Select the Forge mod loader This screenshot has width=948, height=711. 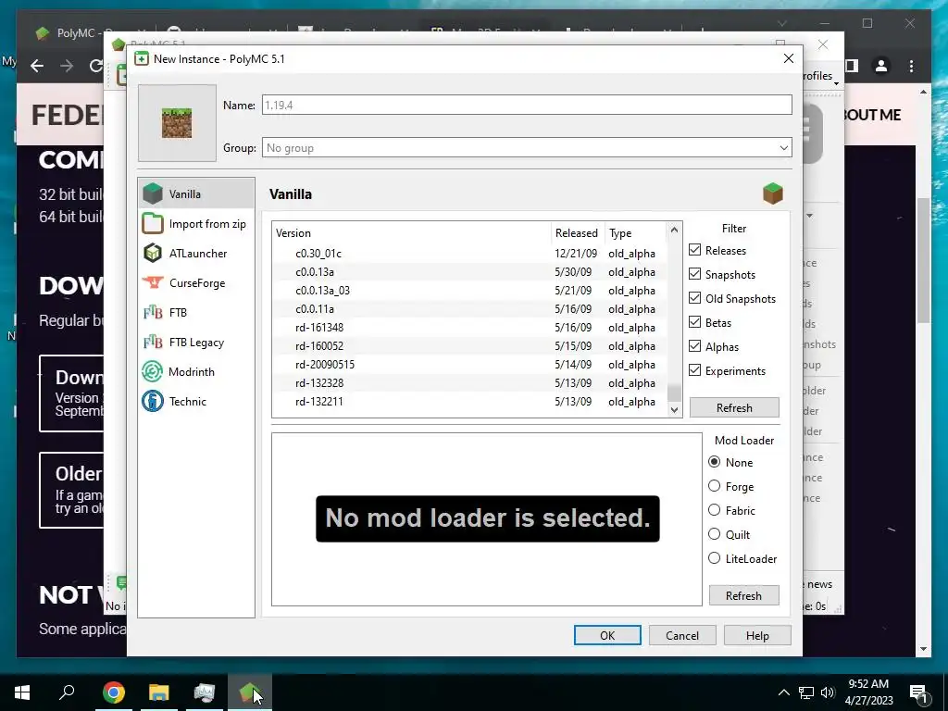(715, 486)
